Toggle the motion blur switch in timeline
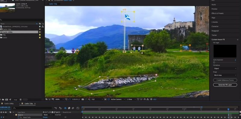Viewport: 241px width, 119px height. (73, 108)
